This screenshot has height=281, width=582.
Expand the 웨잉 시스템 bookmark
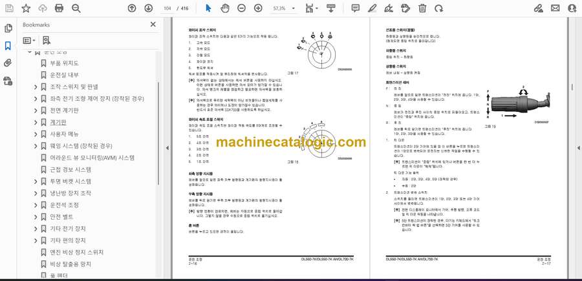pos(36,146)
